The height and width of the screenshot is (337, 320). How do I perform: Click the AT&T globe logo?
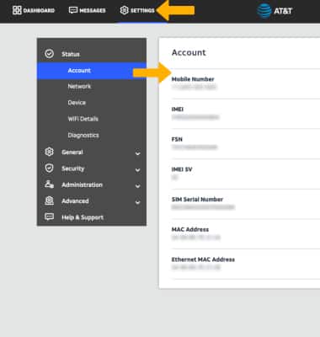coord(264,11)
